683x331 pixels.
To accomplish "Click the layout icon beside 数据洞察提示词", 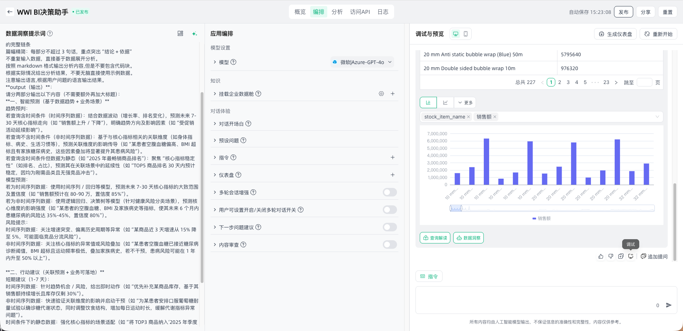I will (x=180, y=33).
